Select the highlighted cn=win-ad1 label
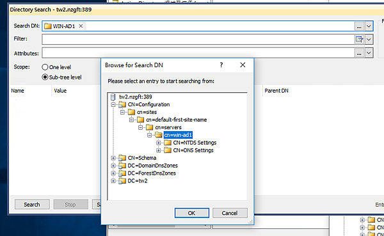 (178, 135)
